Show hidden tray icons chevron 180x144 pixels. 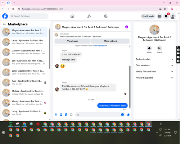(x=157, y=132)
